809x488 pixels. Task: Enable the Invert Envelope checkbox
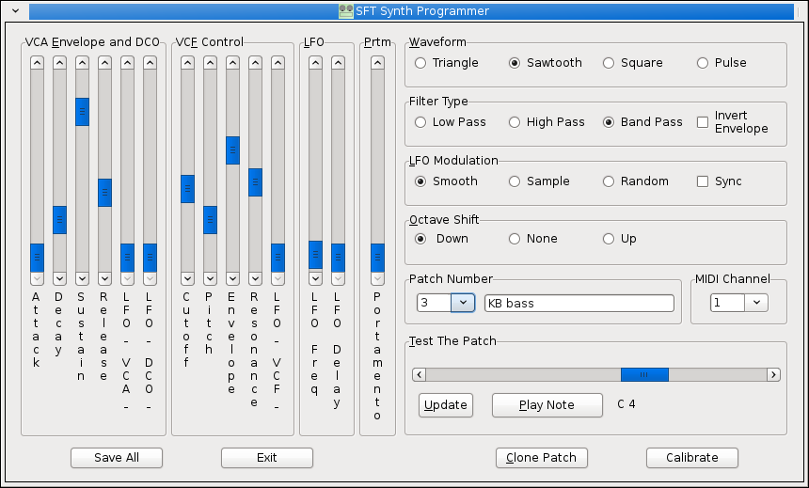click(x=703, y=122)
